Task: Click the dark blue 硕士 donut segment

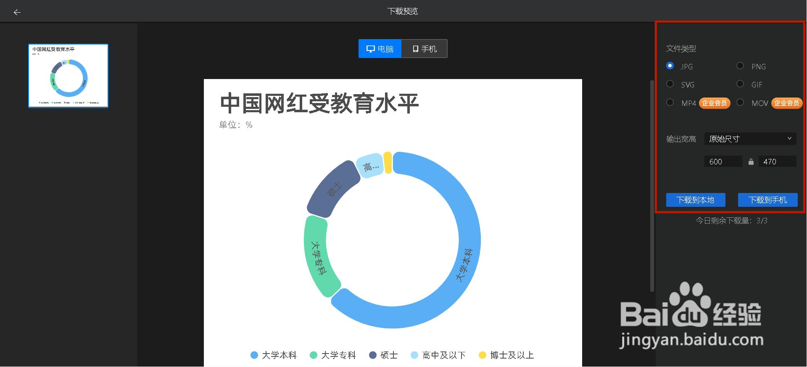Action: pyautogui.click(x=333, y=189)
